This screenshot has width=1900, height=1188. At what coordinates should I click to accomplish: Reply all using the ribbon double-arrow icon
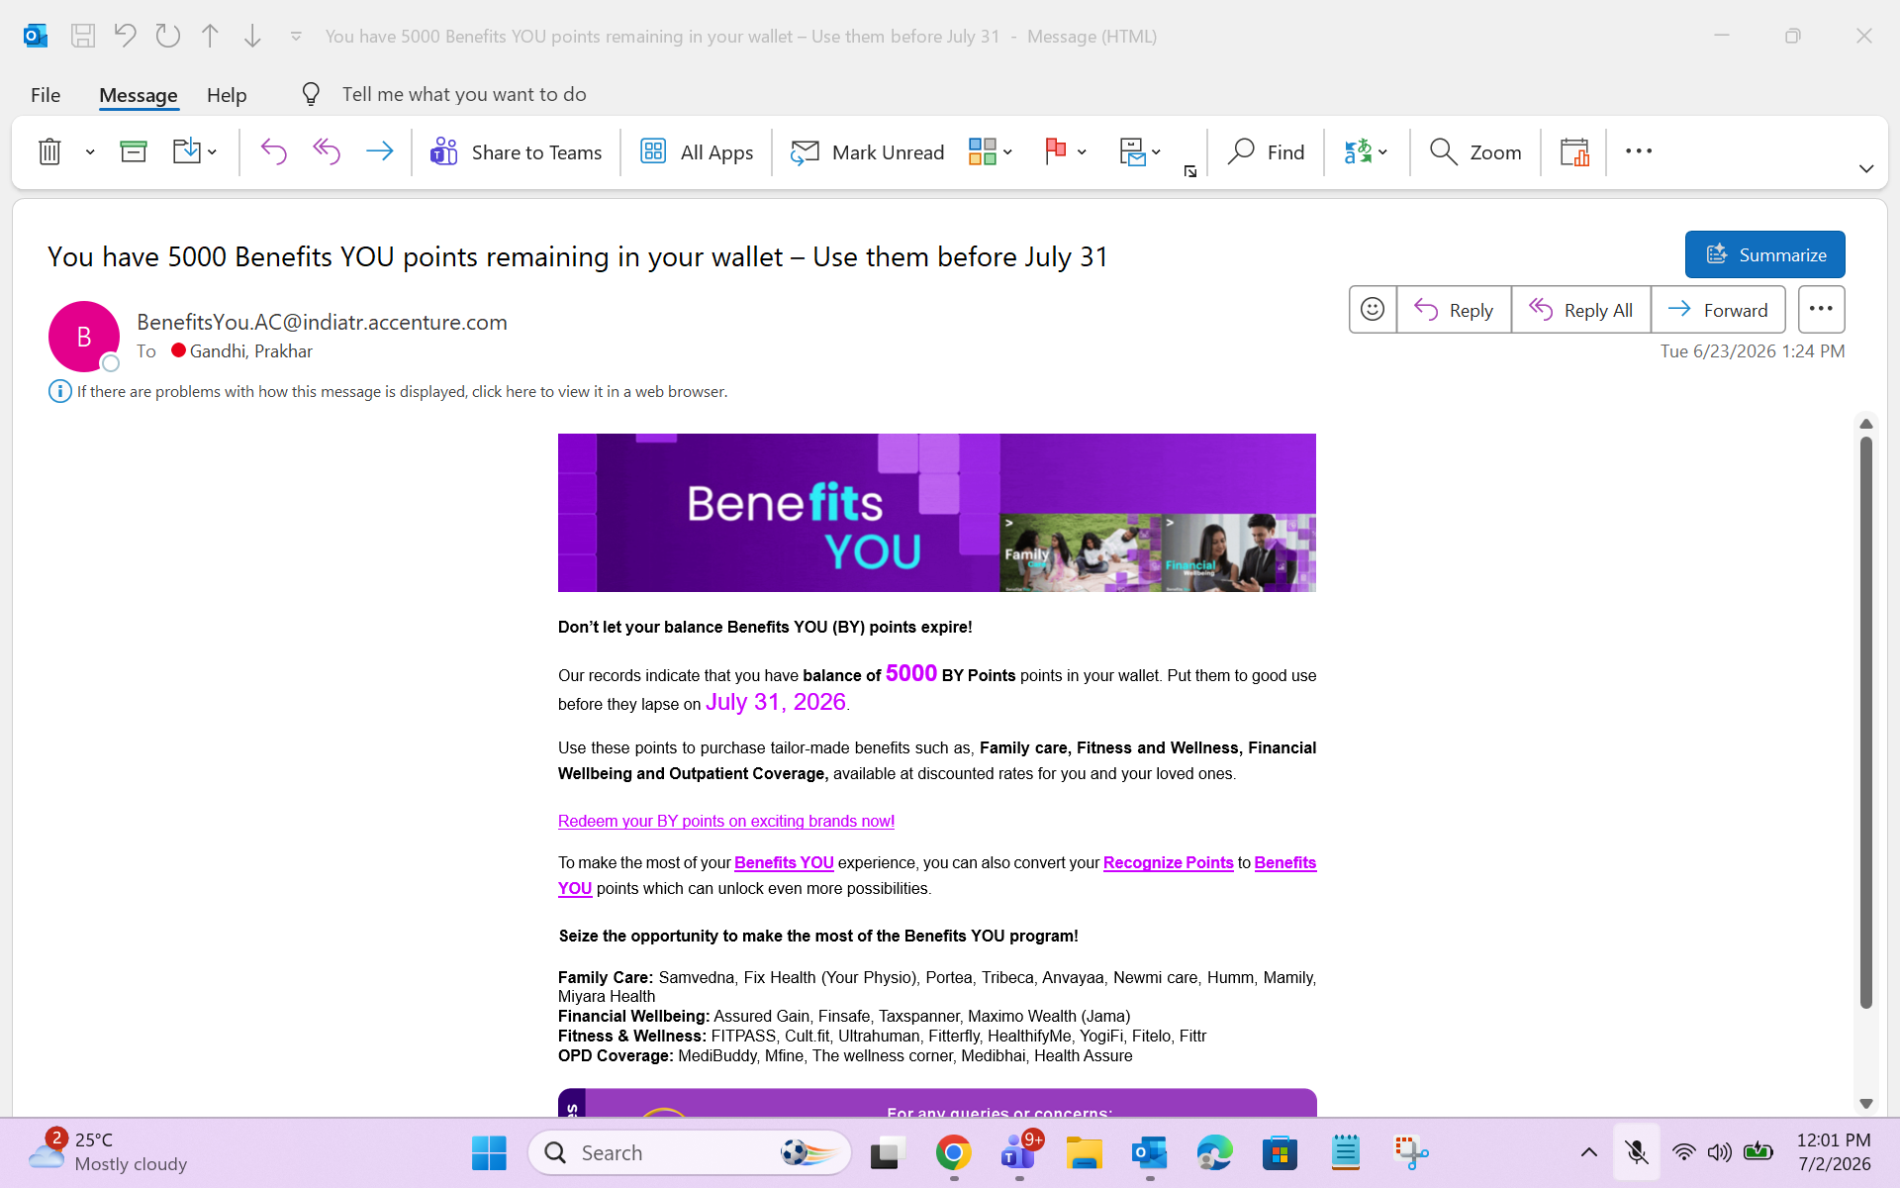327,151
